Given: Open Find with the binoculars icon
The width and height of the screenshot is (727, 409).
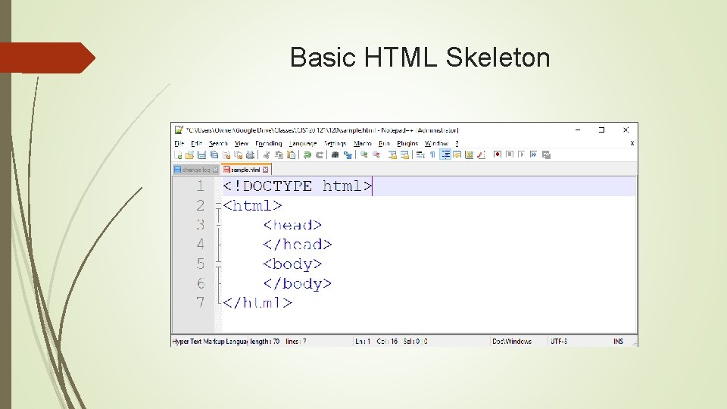Looking at the screenshot, I should 335,155.
